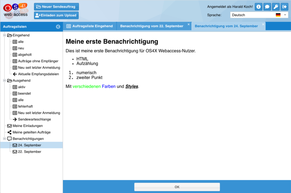Switch to Benachrichtigung vom 22. September tab

click(152, 26)
